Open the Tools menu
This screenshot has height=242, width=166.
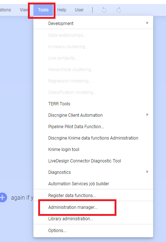tap(43, 10)
